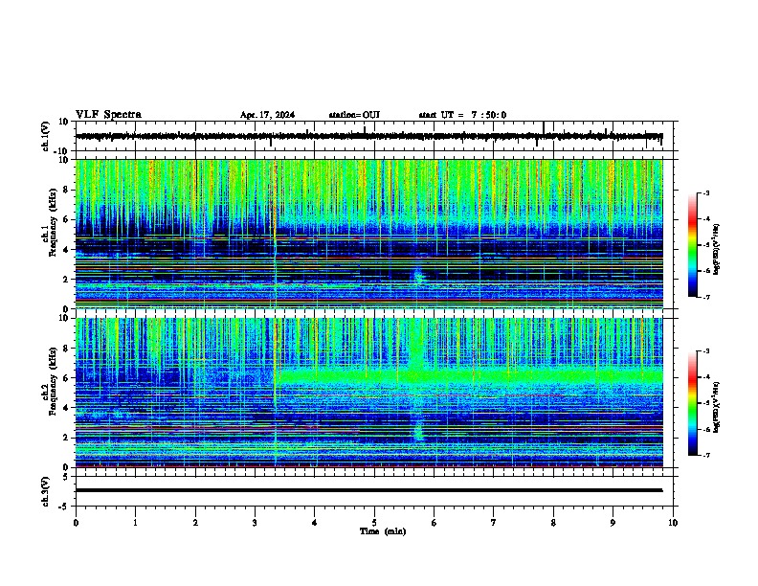Click the "ch.3(V)" axis label
The height and width of the screenshot is (586, 758).
[46, 491]
